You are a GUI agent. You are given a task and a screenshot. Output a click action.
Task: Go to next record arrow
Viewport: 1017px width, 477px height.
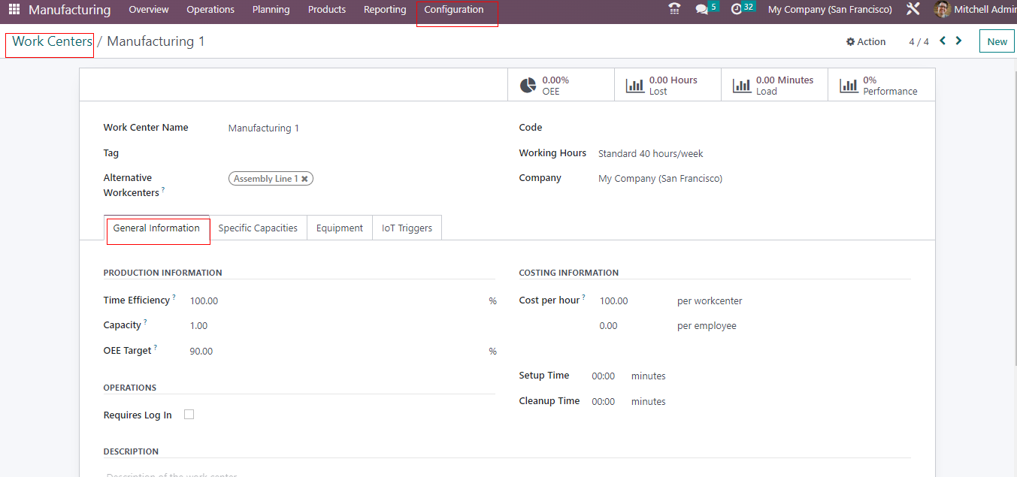click(958, 41)
